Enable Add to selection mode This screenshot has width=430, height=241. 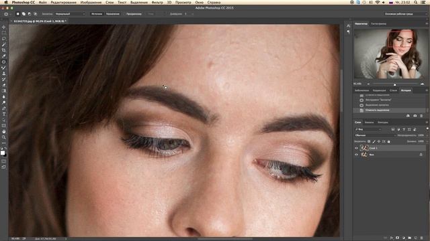tap(24, 14)
